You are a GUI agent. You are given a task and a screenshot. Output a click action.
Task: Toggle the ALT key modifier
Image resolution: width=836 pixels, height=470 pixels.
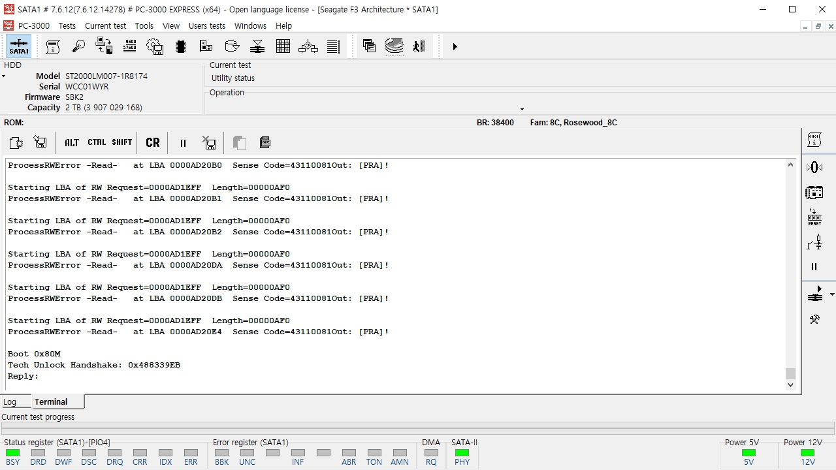point(72,142)
